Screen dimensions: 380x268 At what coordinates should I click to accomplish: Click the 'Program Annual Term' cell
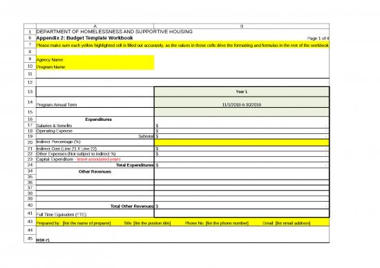coord(95,102)
